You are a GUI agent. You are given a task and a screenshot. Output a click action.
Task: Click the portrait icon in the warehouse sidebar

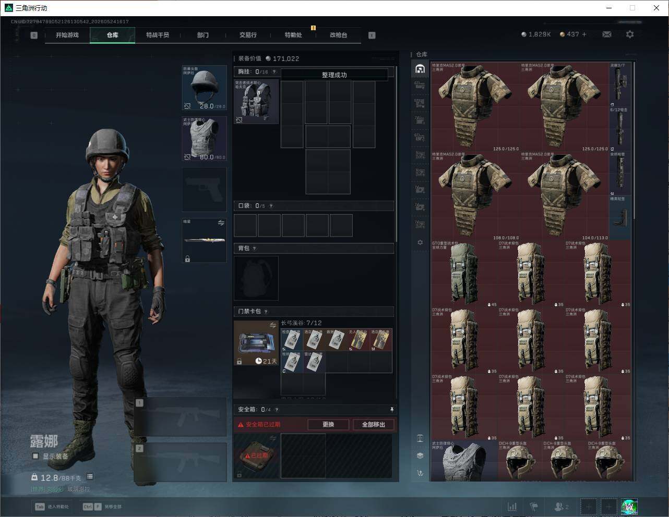click(420, 438)
